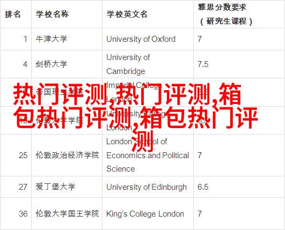Click the 学校英文名 column header

coord(127,14)
